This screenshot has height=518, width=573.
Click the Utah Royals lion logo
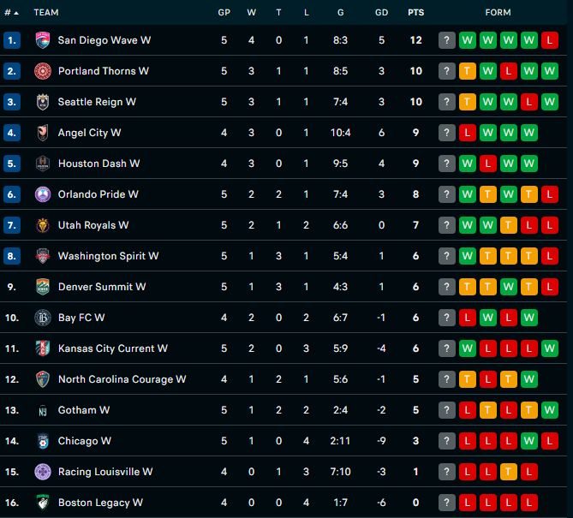coord(43,225)
